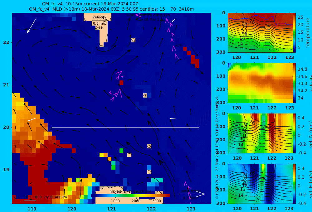Click the 34 tick on salinity colorbar
Viewport: 312px width, 212px height.
tap(300, 98)
